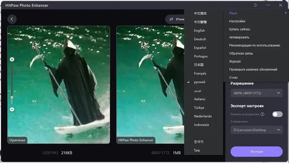The image size is (289, 163).
Task: Click the vertical zoom slider handle
Action: (12, 98)
